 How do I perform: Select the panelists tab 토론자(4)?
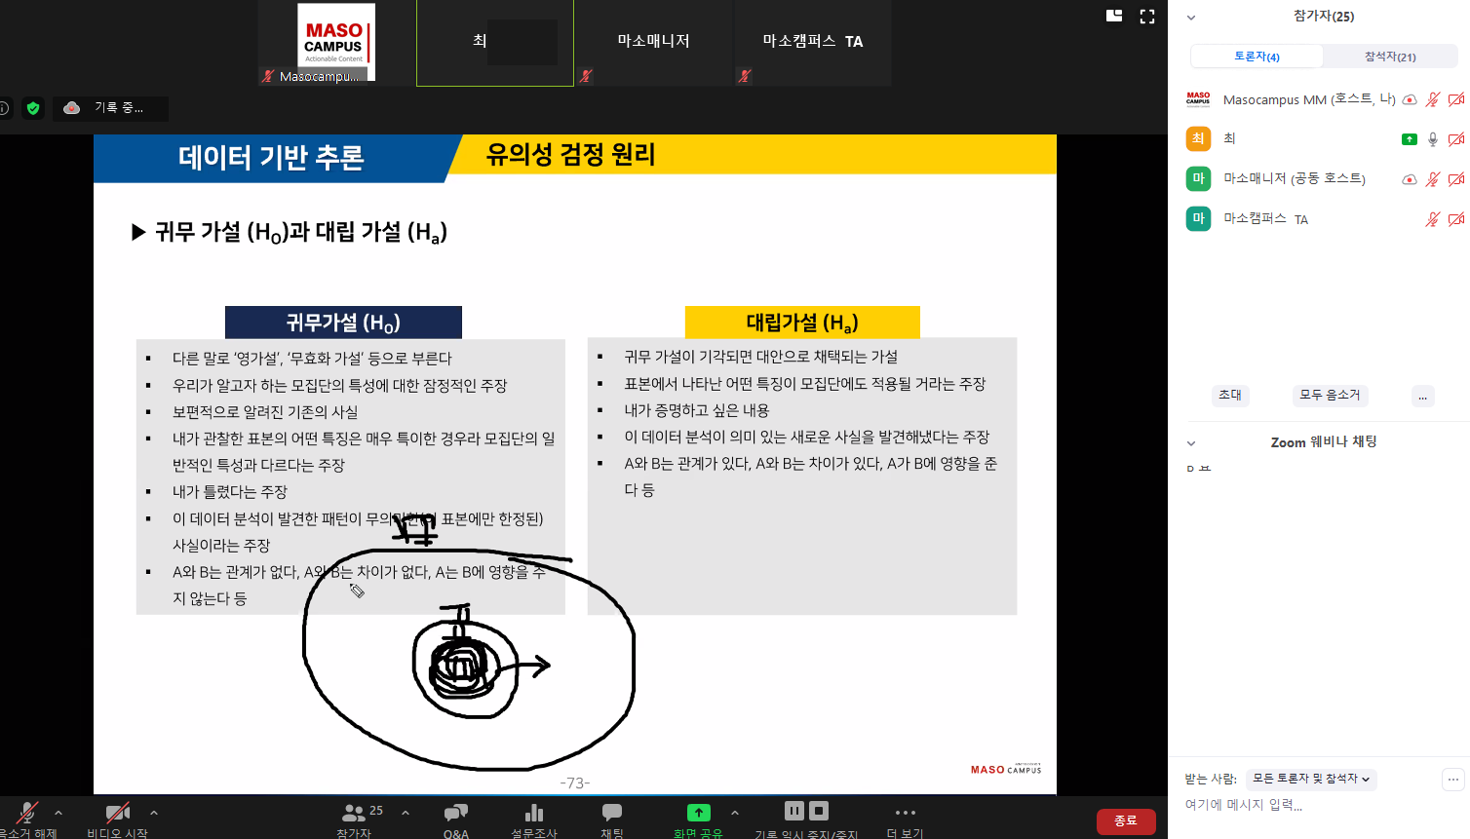[x=1257, y=57]
